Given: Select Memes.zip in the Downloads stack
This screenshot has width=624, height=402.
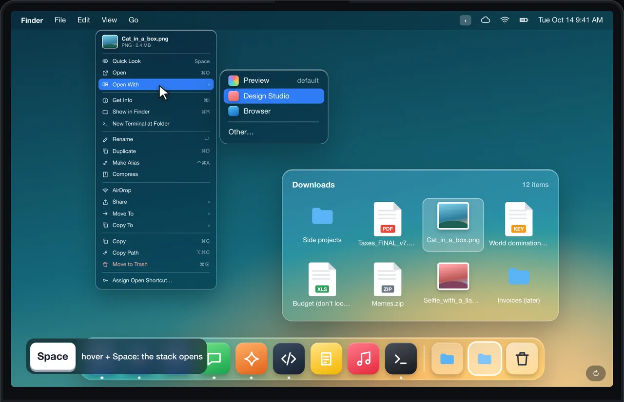Looking at the screenshot, I should point(388,285).
